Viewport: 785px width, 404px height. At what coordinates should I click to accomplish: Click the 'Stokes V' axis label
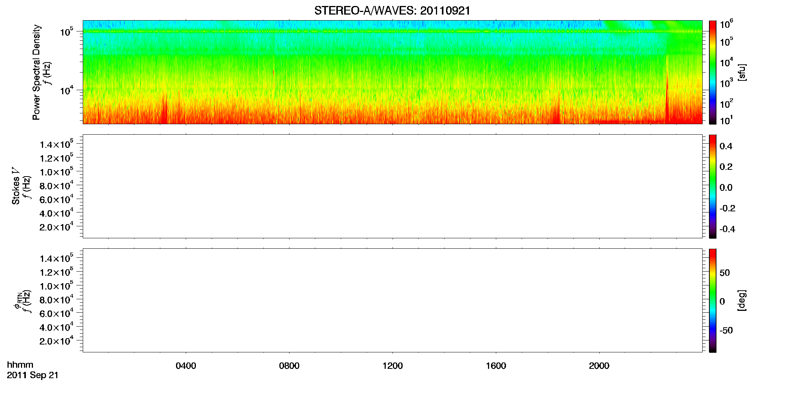coord(16,186)
